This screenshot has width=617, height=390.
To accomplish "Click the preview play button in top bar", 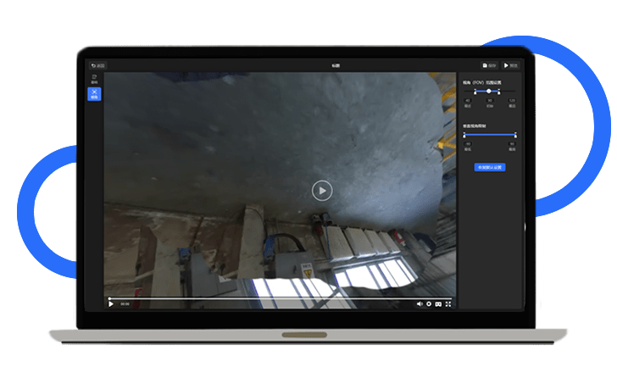I will (x=510, y=65).
